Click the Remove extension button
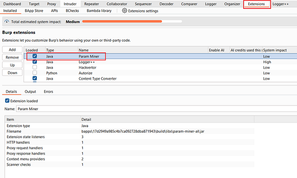 12,57
